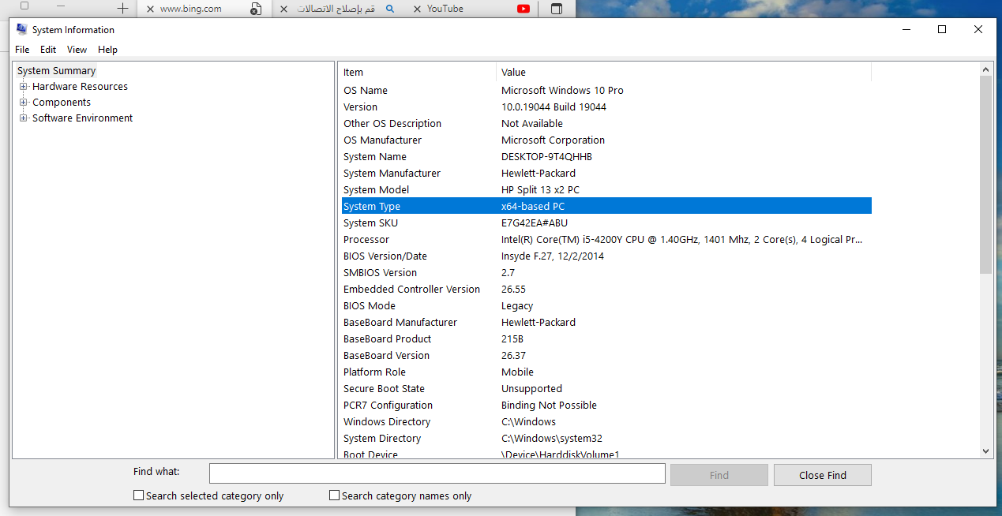Select the 'PCR7 Configuration' item
The height and width of the screenshot is (516, 1002).
[x=388, y=406]
